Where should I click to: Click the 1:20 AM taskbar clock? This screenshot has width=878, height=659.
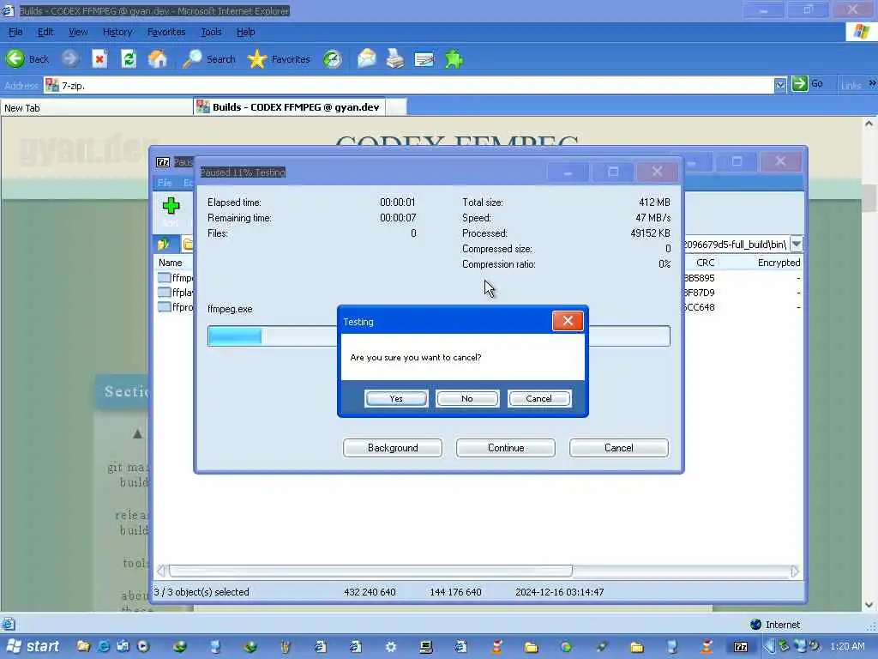pos(847,646)
